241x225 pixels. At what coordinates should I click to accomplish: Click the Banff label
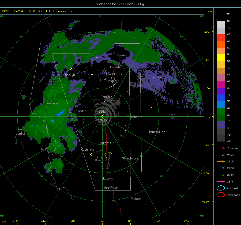click(44, 149)
